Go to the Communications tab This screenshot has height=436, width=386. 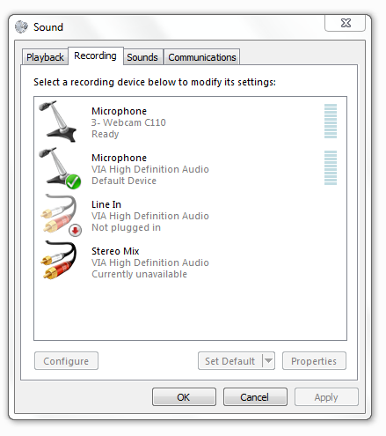[202, 57]
